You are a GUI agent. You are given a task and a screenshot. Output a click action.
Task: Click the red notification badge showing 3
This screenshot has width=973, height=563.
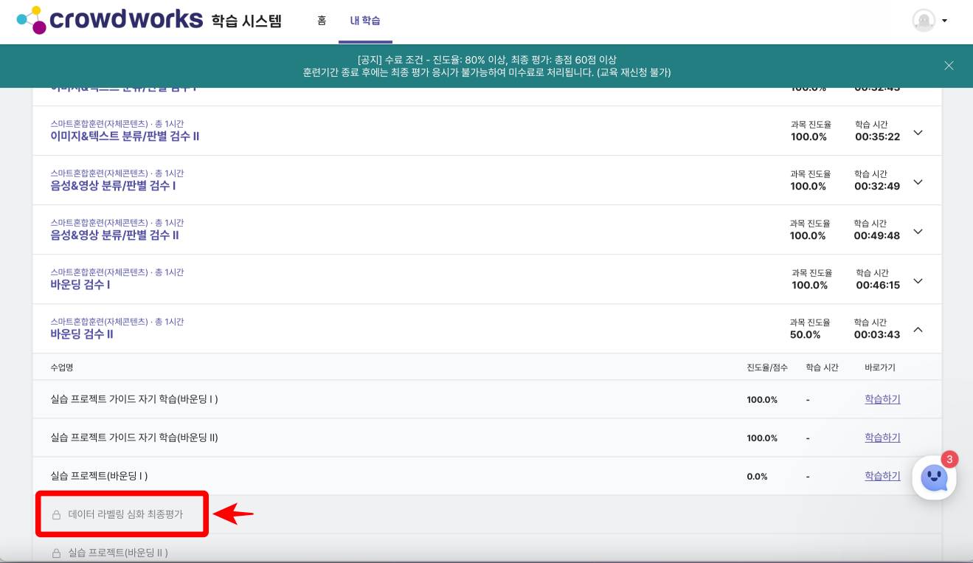[950, 460]
